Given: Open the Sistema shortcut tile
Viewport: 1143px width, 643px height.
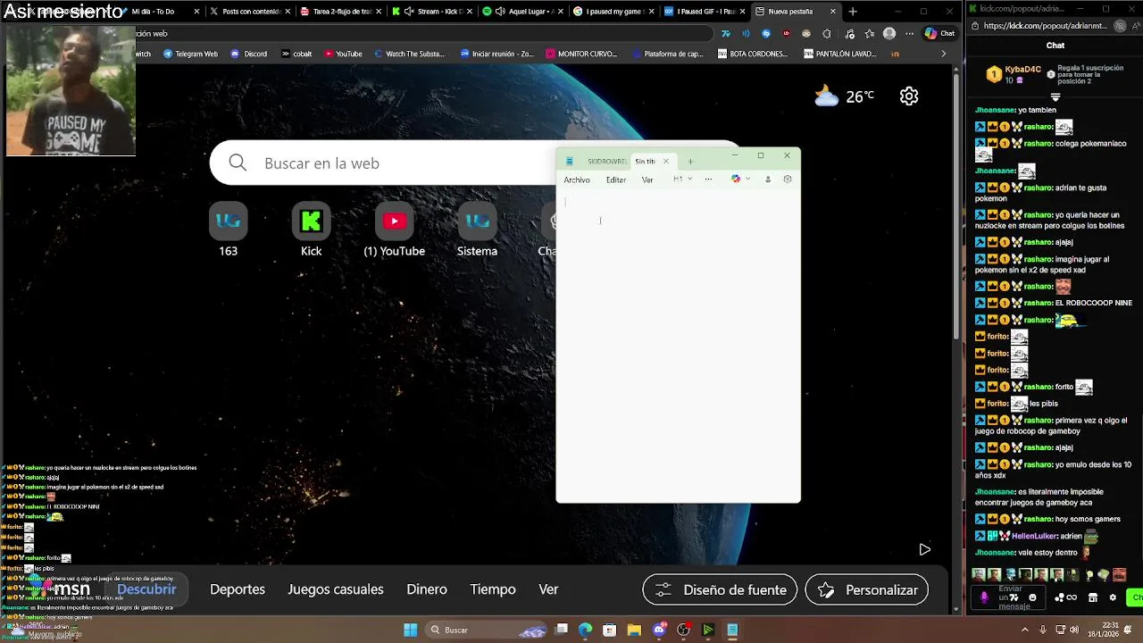Looking at the screenshot, I should click(477, 230).
